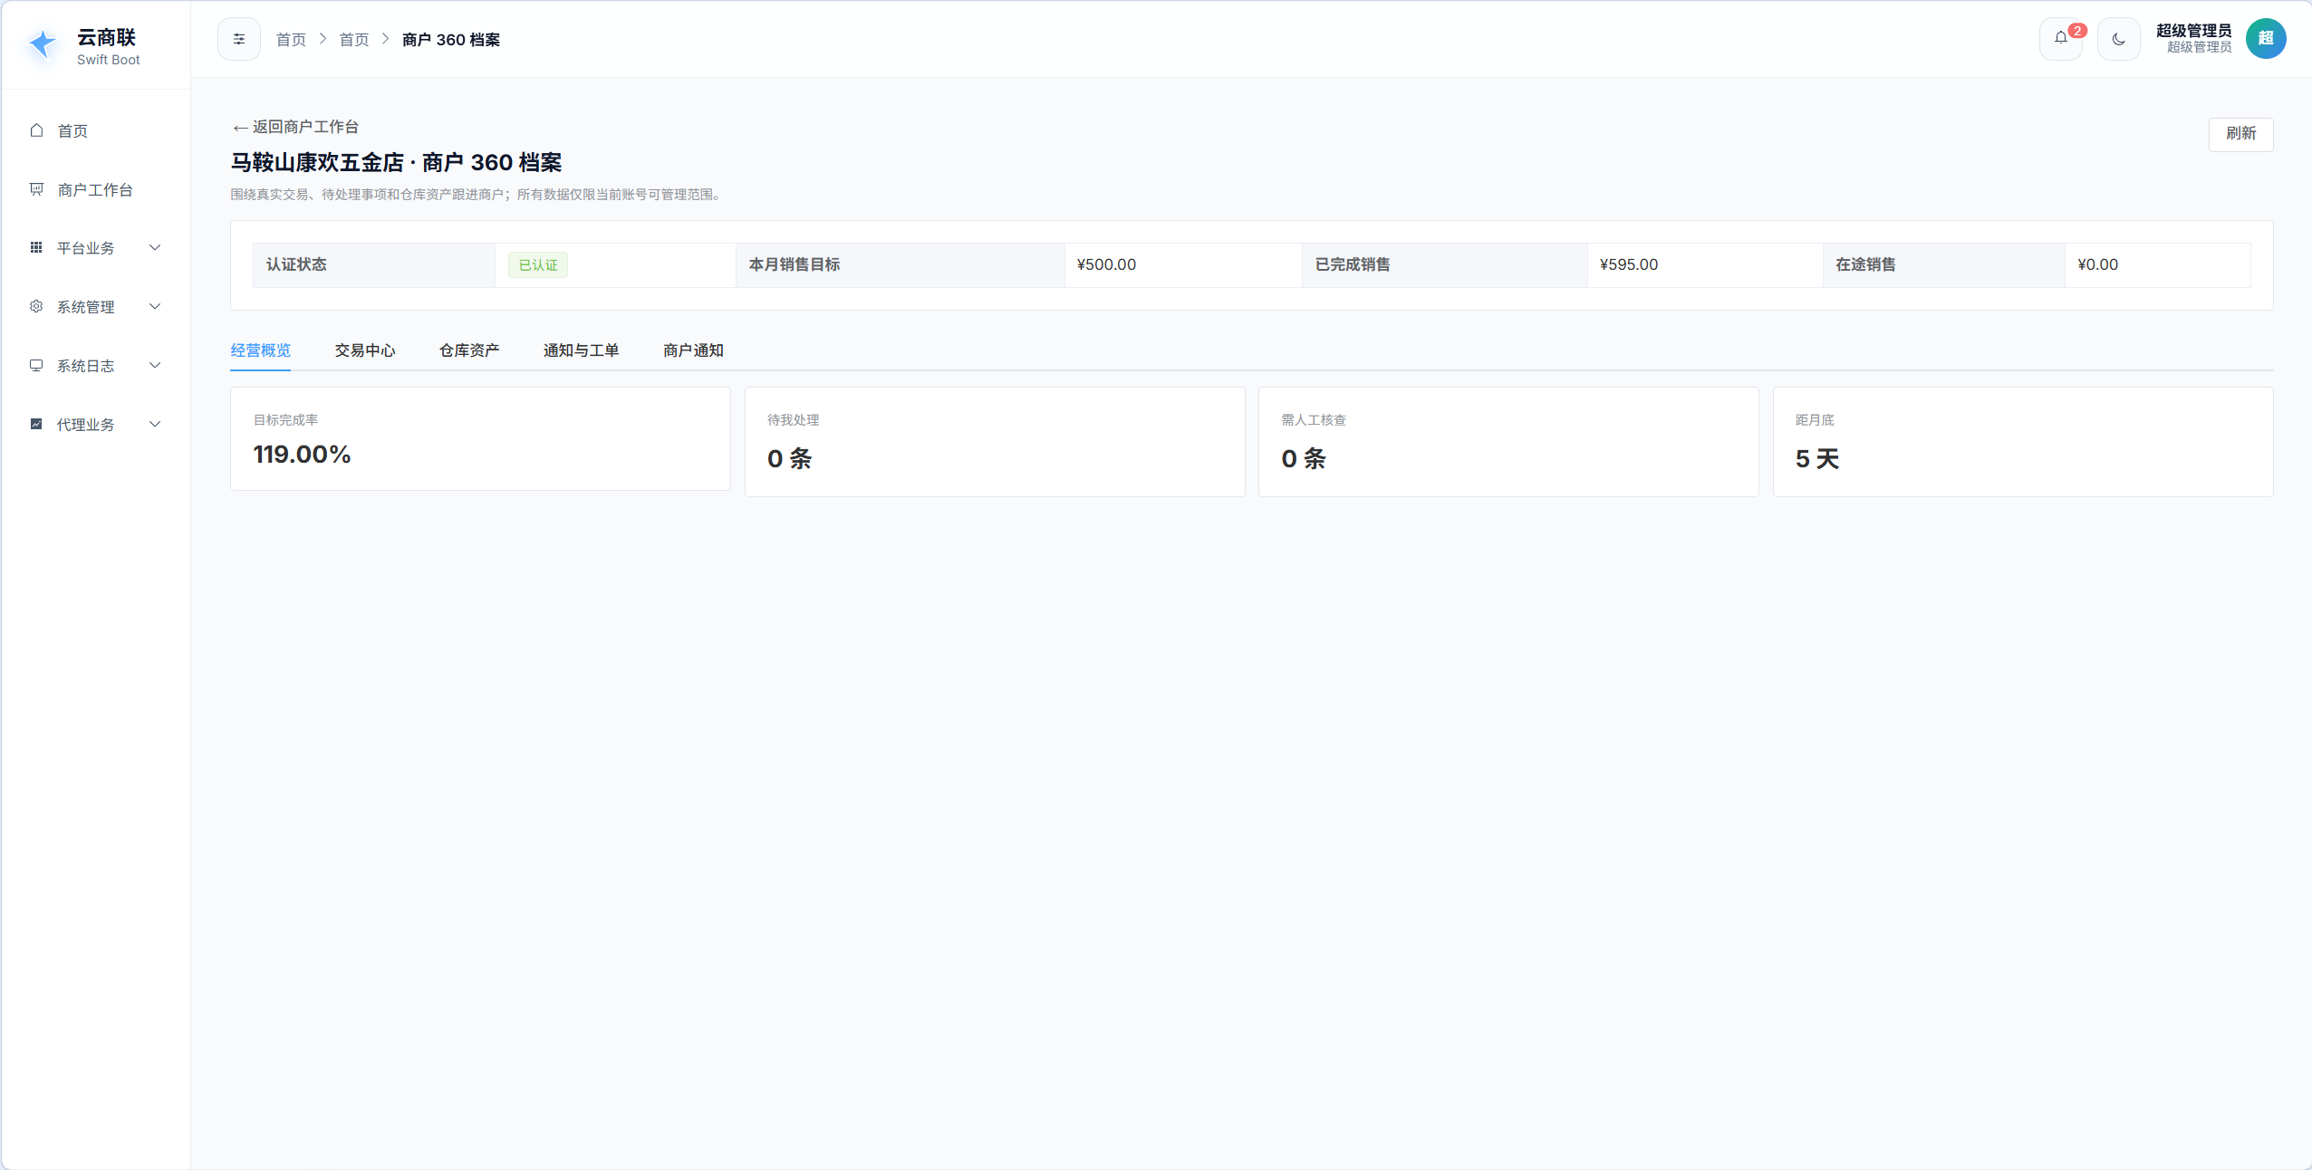The image size is (2312, 1170).
Task: Open the notification bell
Action: pos(2061,39)
